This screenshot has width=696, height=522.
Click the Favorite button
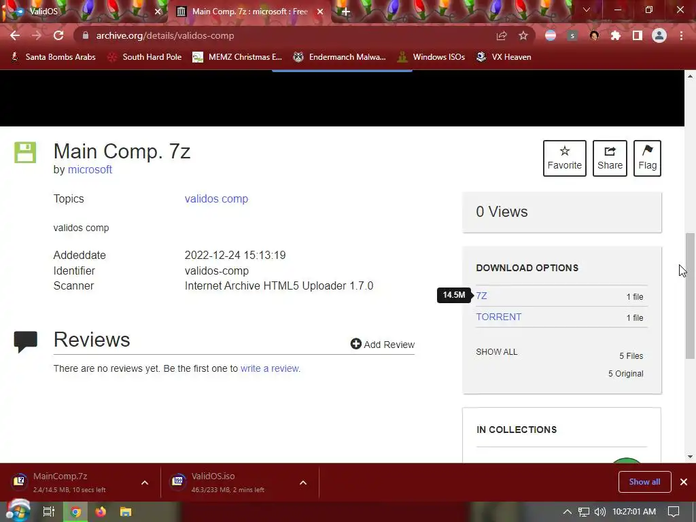pyautogui.click(x=565, y=158)
